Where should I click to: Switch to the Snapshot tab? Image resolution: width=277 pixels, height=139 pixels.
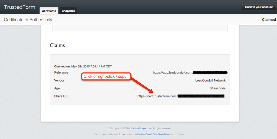(68, 11)
